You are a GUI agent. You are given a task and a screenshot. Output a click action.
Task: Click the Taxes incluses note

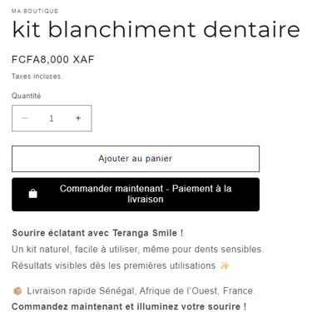point(37,77)
